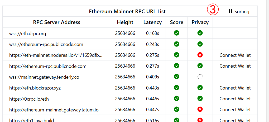Click the Privacy column header
The height and width of the screenshot is (122, 269).
pyautogui.click(x=200, y=22)
